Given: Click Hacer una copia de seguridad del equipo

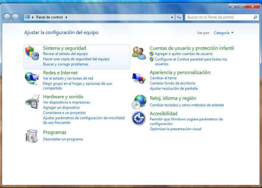Looking at the screenshot, I should click(x=76, y=59).
